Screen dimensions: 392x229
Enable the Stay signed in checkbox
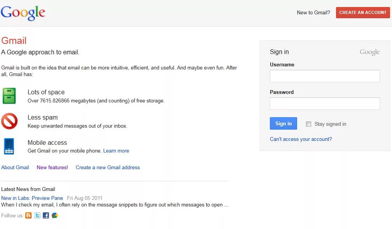coord(309,124)
